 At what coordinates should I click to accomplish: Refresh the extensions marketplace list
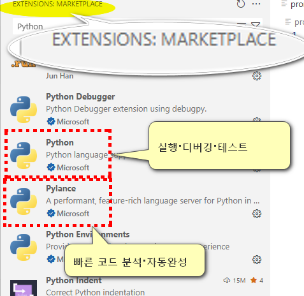[x=241, y=4]
